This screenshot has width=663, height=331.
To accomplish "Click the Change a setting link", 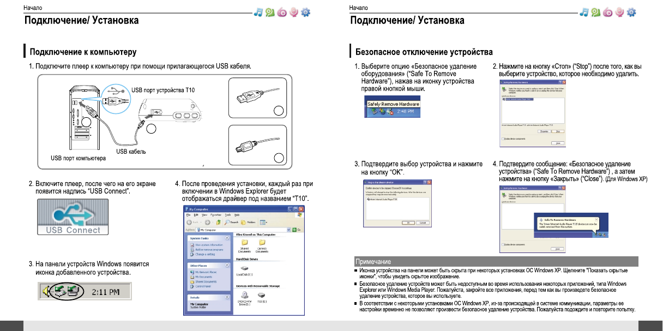I will pyautogui.click(x=205, y=254).
